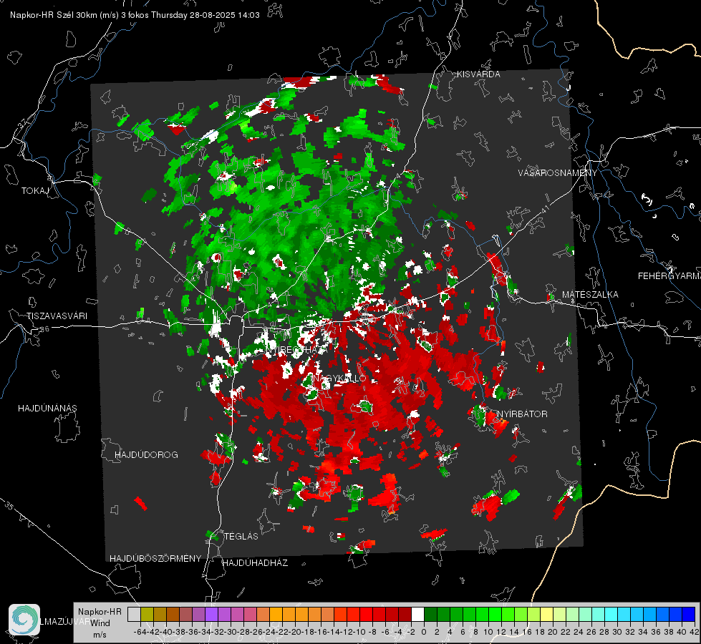
Task: Pick the pale yellow legend swatch
Action: 547,614
